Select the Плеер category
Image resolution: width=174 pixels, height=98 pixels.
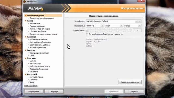pos(30,21)
